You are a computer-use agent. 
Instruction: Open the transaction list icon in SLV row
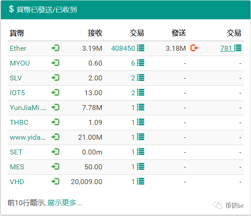click(141, 78)
